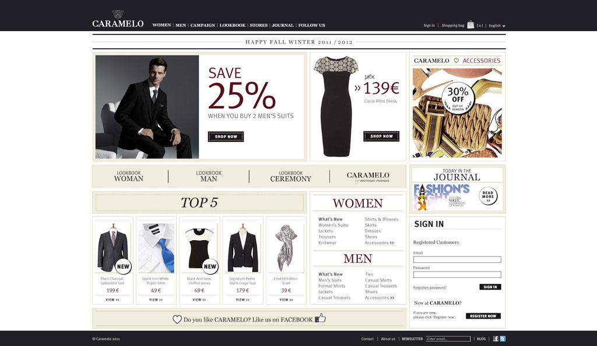Viewport: 597px width, 346px height.
Task: Click View under the 179 € crepe suit
Action: [243, 299]
